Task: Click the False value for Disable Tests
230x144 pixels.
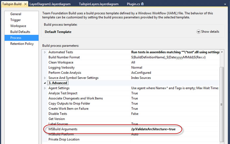Action: [135, 114]
